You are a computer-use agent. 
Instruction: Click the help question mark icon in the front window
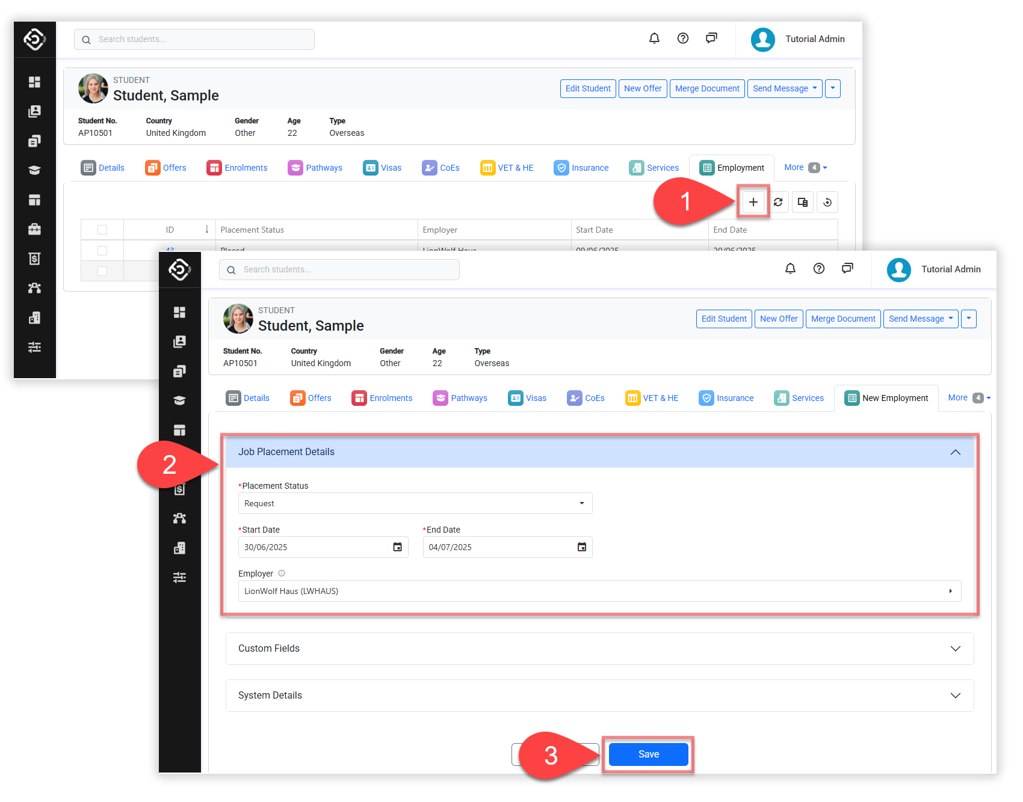(x=818, y=269)
